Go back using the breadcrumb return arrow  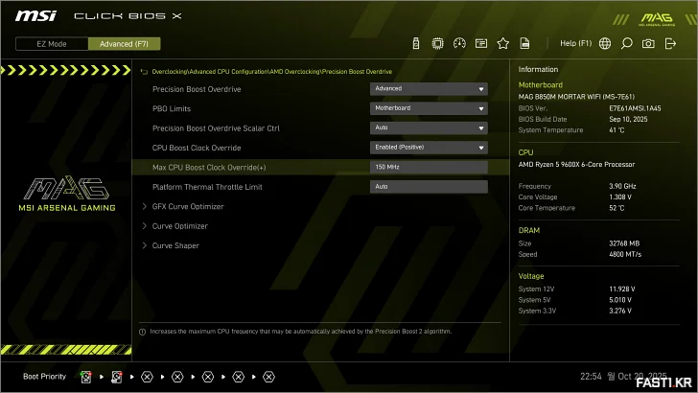coord(144,72)
